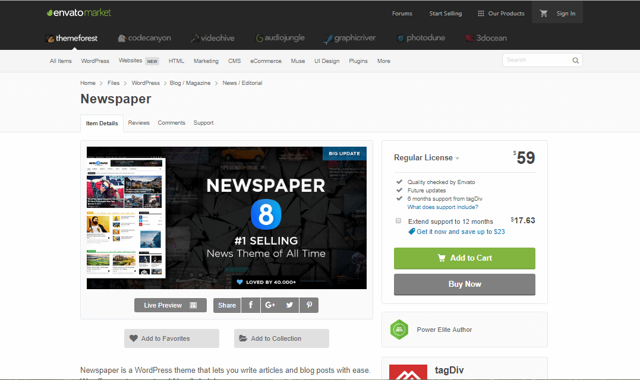Go to News / Editorial breadcrumb
Viewport: 640px width, 380px height.
(x=242, y=83)
